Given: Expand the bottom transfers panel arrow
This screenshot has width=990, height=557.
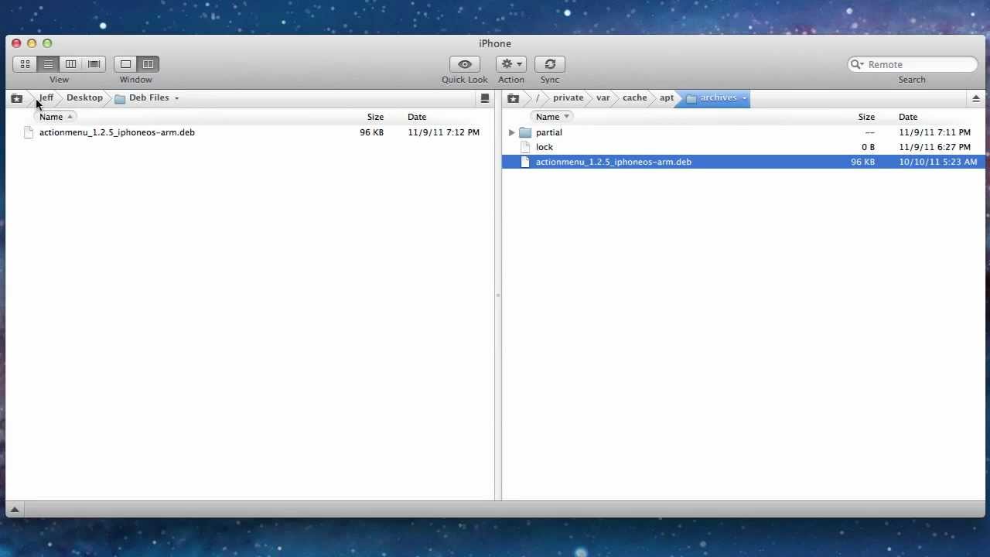Looking at the screenshot, I should tap(14, 509).
